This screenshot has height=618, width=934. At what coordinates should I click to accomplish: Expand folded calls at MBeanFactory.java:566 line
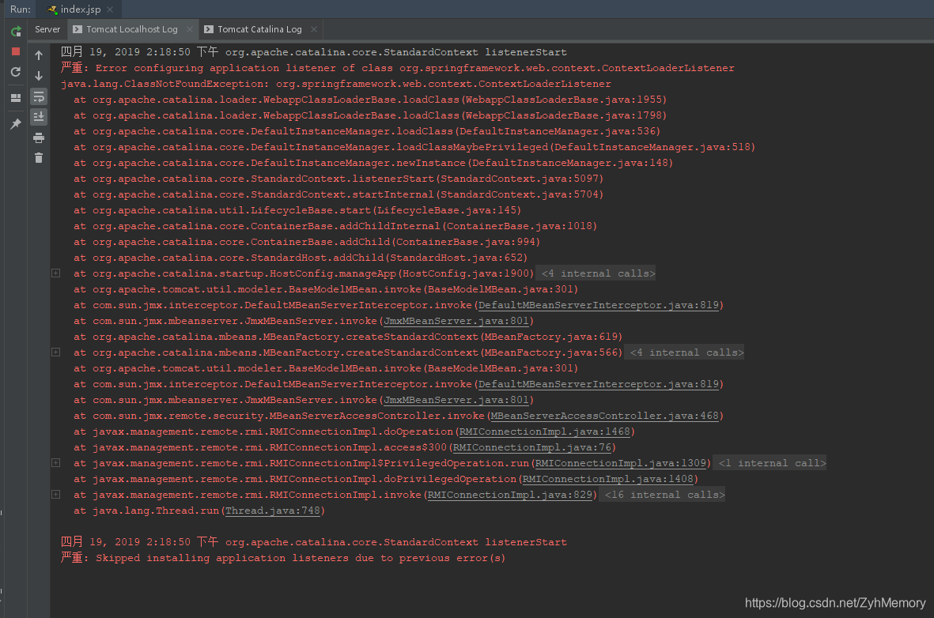pyautogui.click(x=55, y=352)
